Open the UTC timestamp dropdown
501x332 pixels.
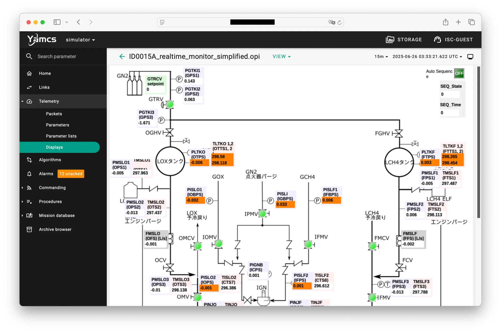[x=427, y=57]
